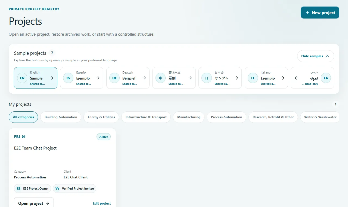Screen dimensions: 348x207
Task: Click left arrow on the Farsi card
Action: [296, 78]
